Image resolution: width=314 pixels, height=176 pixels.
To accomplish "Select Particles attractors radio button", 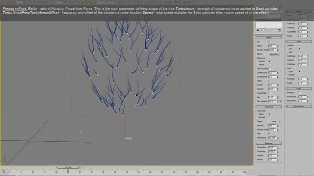I will [x=269, y=117].
